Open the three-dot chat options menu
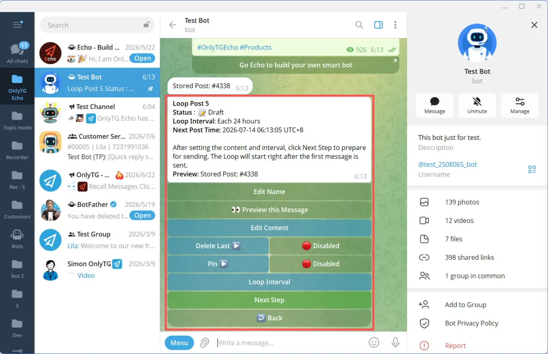 point(395,25)
